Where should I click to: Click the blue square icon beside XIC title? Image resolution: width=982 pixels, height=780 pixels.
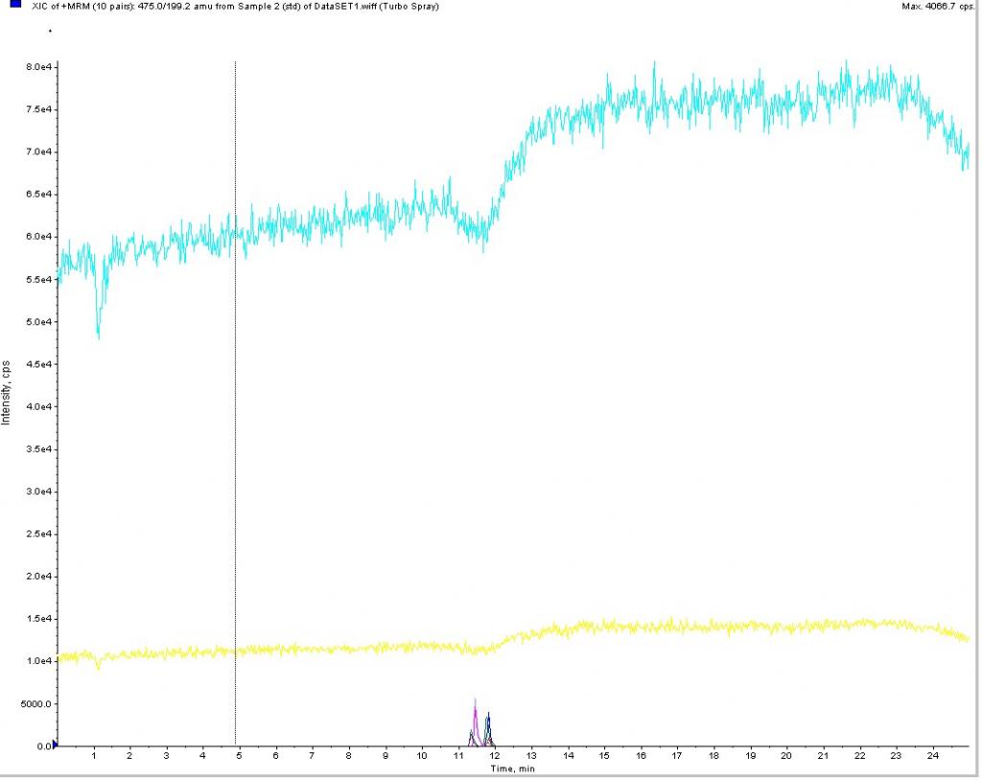[15, 4]
